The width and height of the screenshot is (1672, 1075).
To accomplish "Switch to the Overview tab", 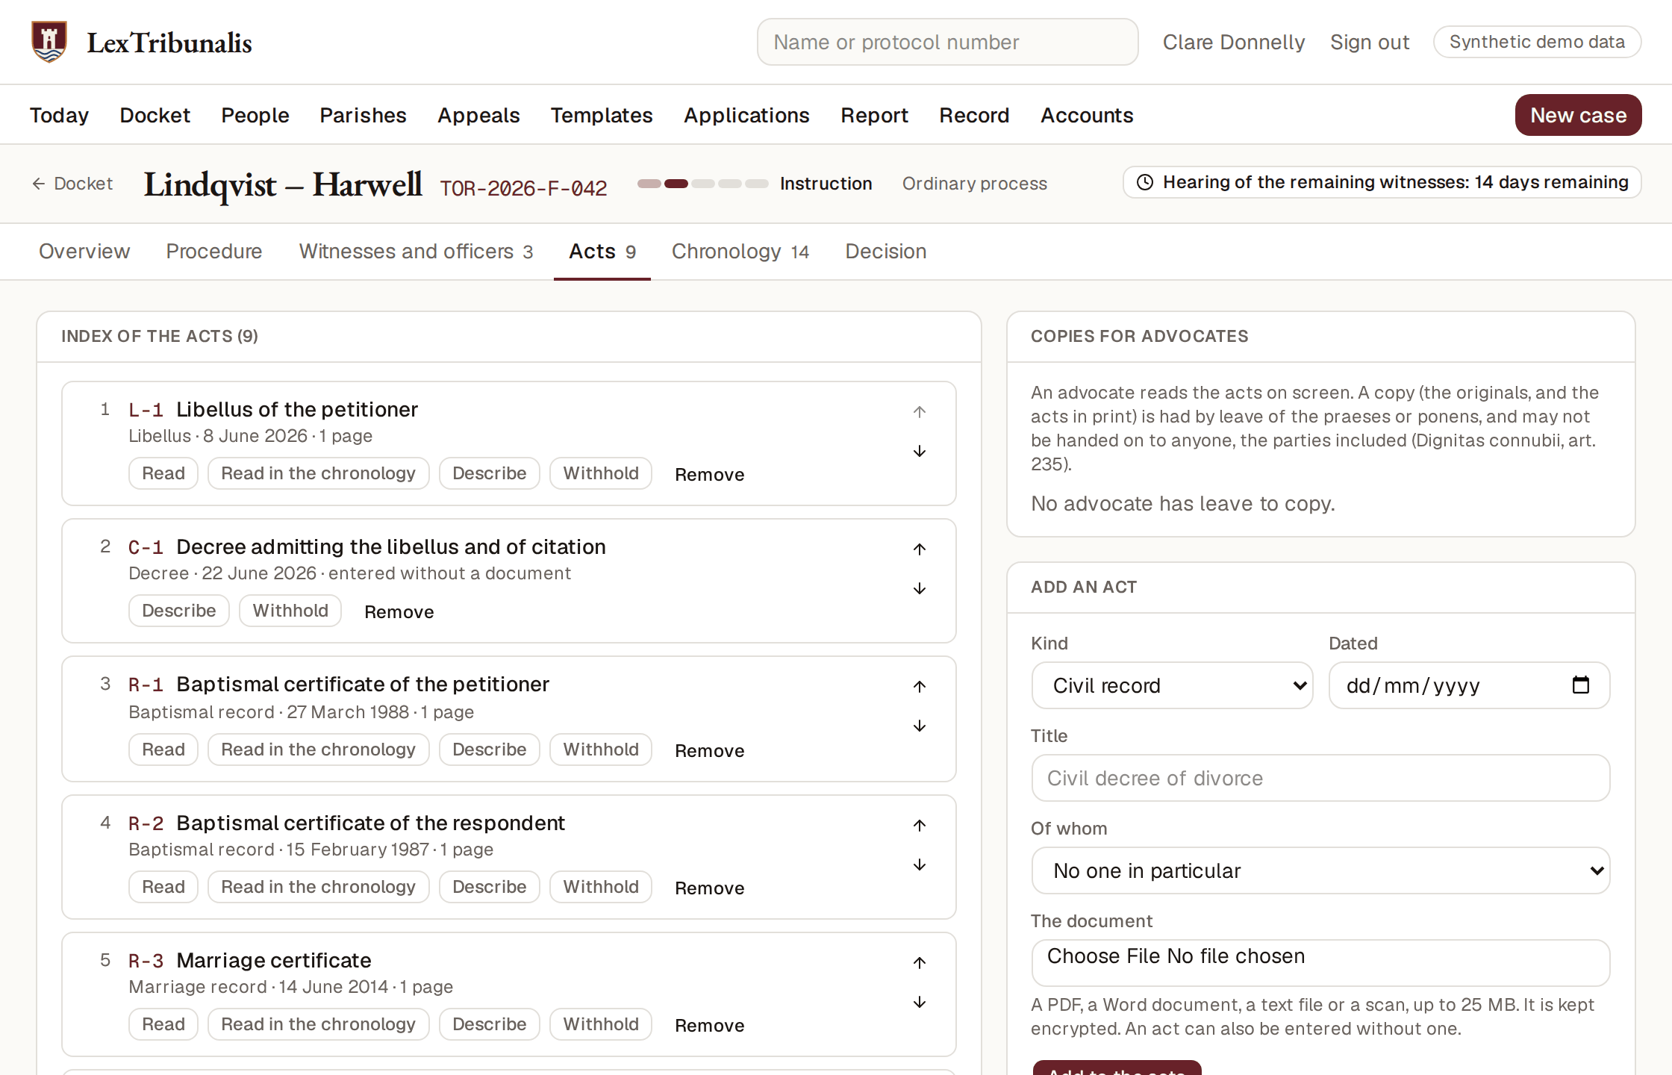I will click(84, 252).
